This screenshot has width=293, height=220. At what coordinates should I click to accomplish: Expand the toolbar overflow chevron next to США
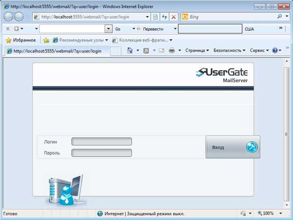click(281, 28)
